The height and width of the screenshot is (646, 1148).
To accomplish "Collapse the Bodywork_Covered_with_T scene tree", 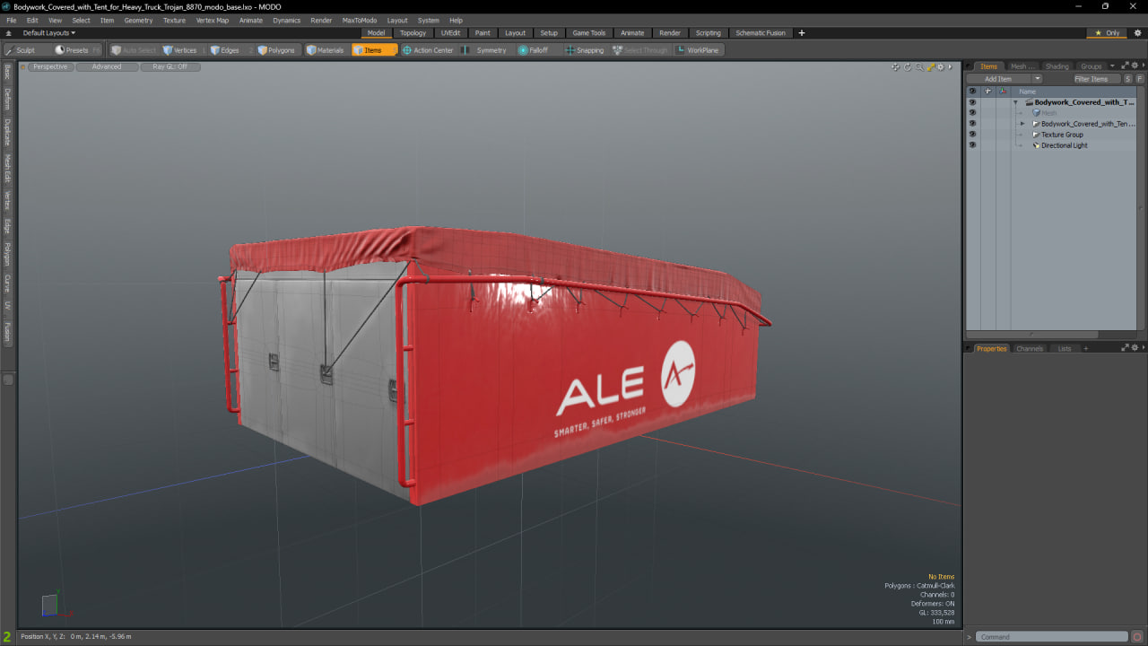I will coord(1016,102).
